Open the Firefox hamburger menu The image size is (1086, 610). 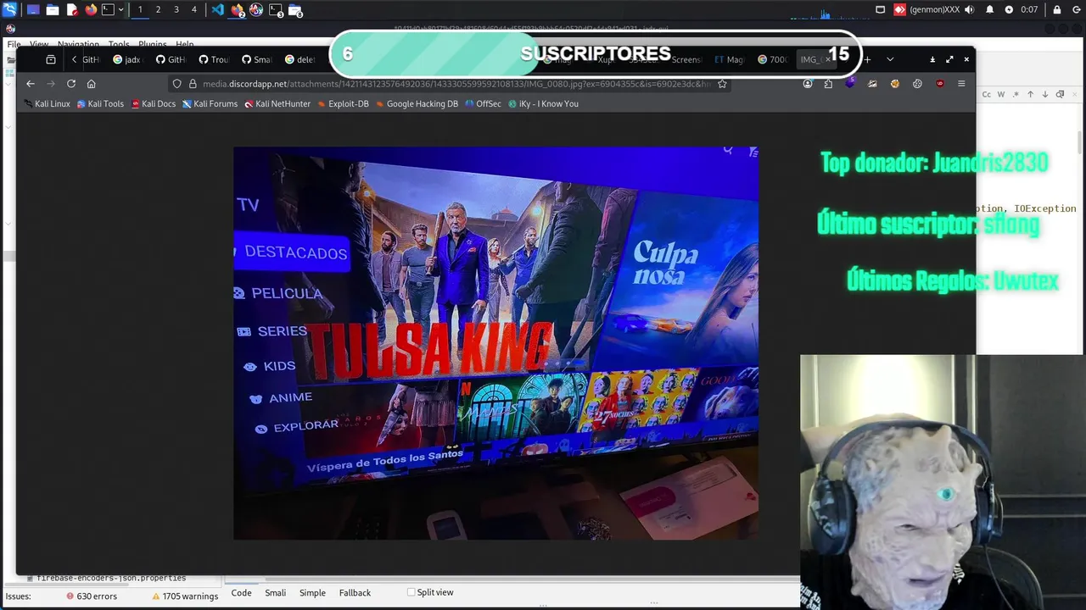961,84
